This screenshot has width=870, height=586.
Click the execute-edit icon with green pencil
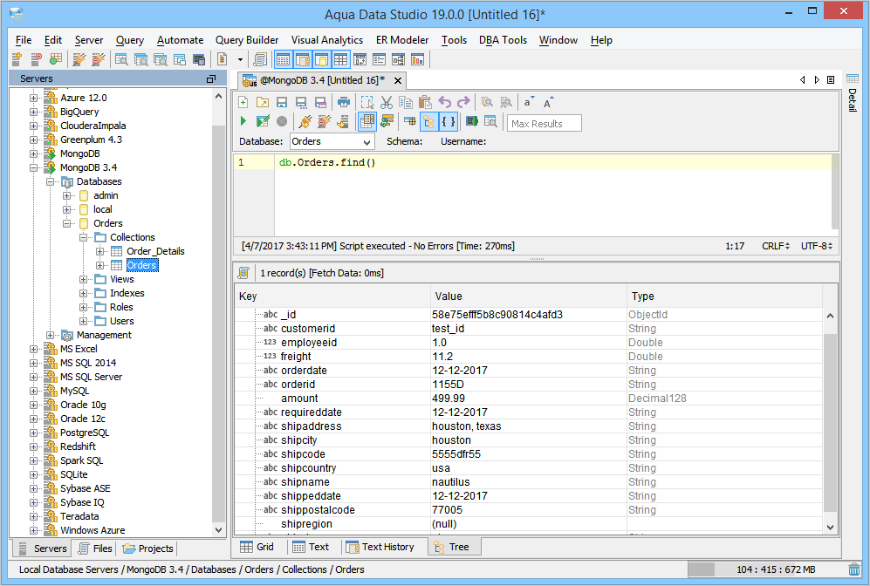[x=263, y=121]
